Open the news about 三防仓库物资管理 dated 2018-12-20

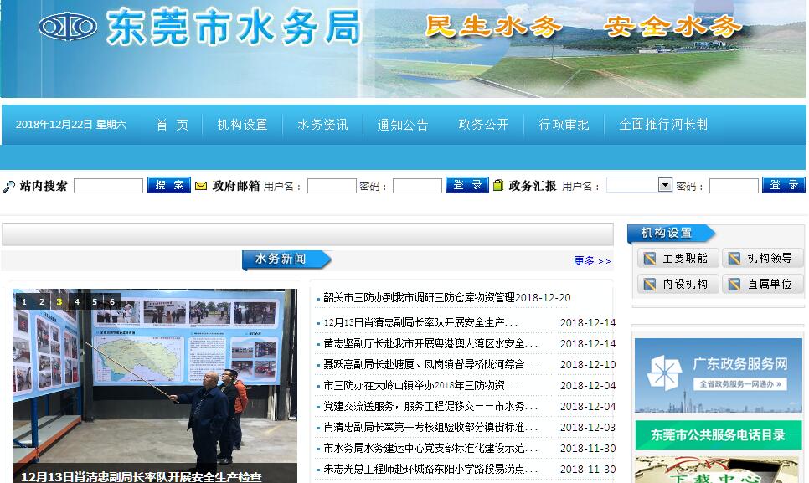pos(446,297)
